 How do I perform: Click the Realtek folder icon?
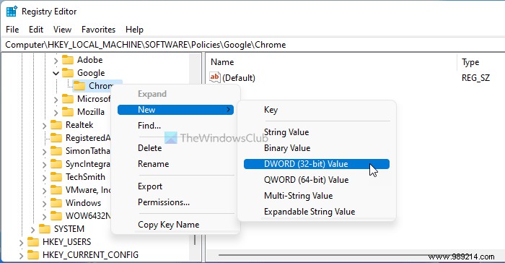coord(56,125)
